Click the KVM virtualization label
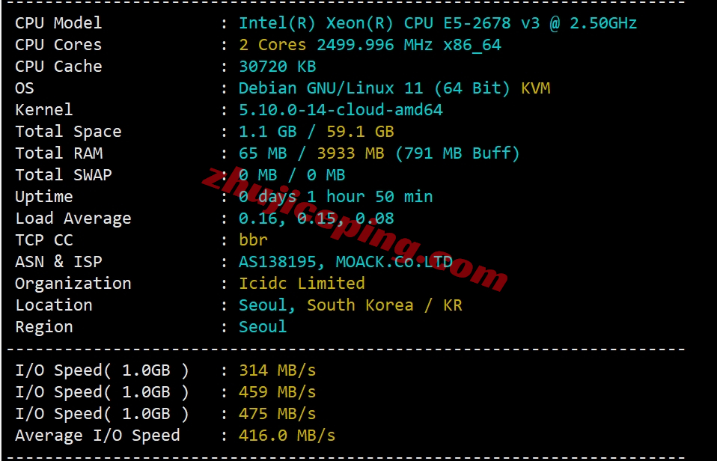Image resolution: width=717 pixels, height=461 pixels. pyautogui.click(x=535, y=88)
